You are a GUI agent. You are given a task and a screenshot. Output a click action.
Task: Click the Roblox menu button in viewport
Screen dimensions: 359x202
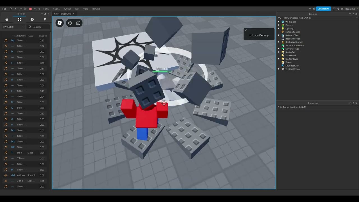tap(59, 23)
